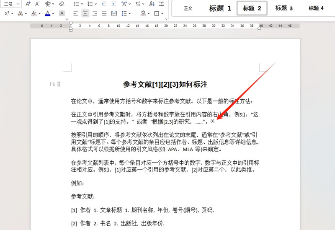This screenshot has height=230, width=335.
Task: Click the superscript [1] citation in text
Action: (x=212, y=121)
